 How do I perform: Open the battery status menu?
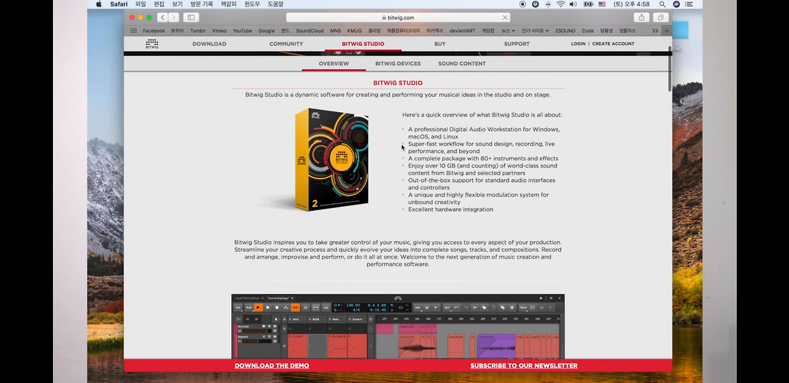tap(588, 4)
